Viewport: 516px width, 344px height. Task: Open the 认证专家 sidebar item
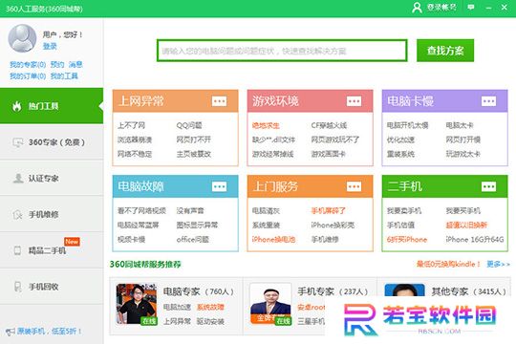coord(52,179)
